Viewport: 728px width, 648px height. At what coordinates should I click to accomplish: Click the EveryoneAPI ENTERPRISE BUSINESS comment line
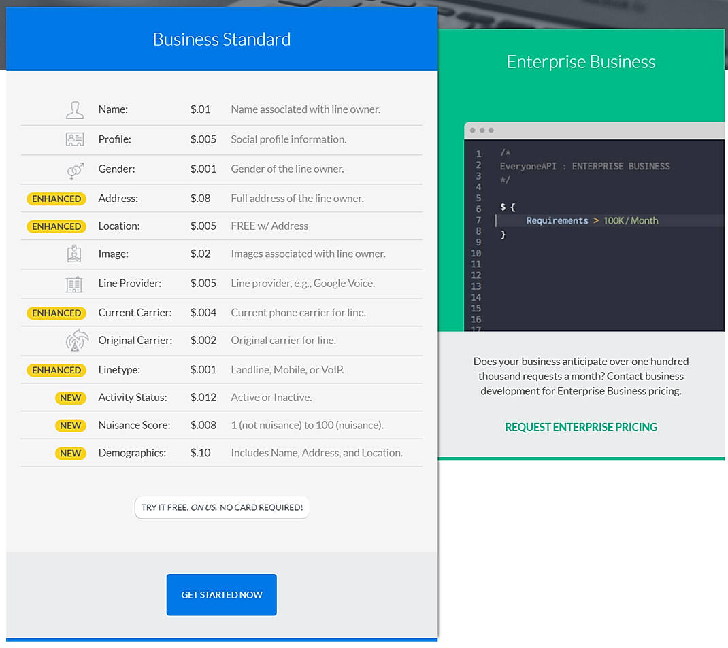coord(585,166)
